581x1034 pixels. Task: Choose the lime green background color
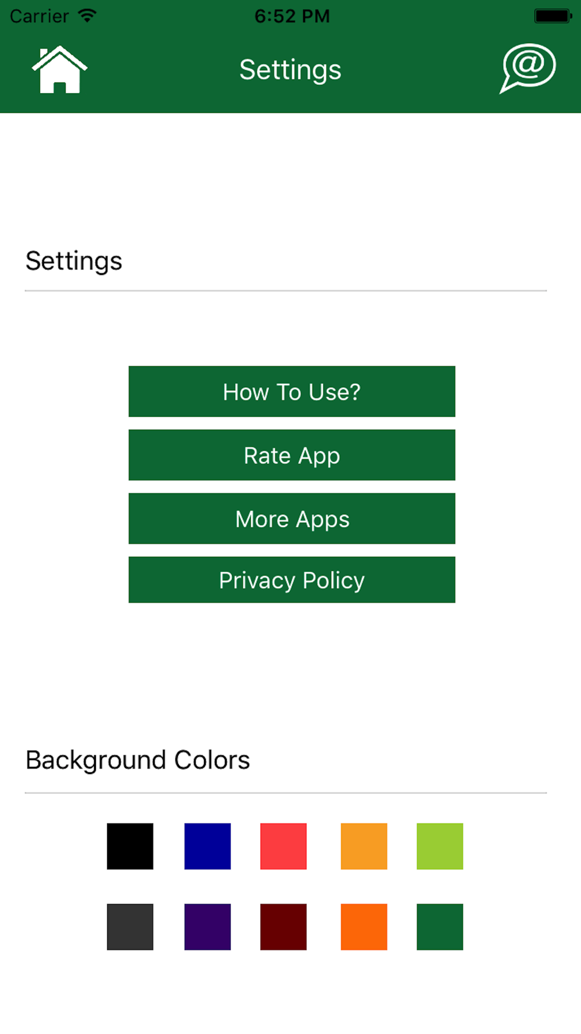click(x=440, y=846)
